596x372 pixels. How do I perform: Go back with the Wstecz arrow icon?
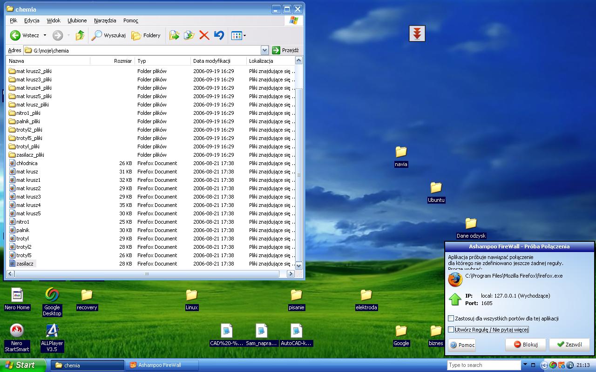[x=15, y=35]
